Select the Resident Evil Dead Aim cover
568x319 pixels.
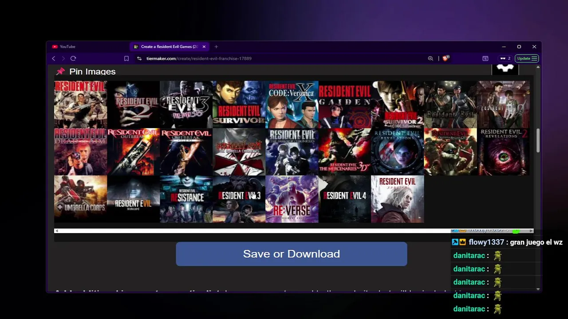coord(80,152)
